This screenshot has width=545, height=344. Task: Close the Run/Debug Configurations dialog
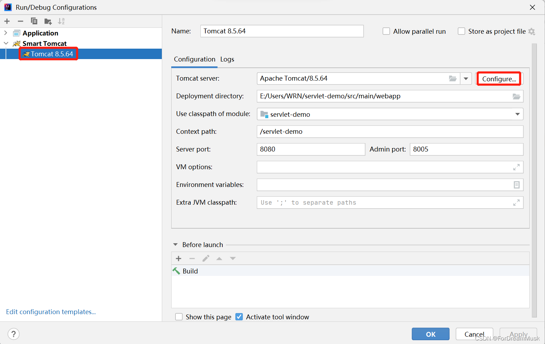532,7
